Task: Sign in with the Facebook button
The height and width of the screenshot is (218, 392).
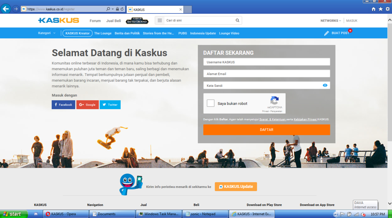Action: point(63,105)
